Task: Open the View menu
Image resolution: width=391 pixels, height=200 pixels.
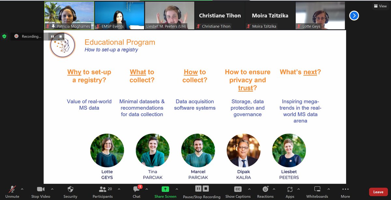Action: tap(380, 6)
